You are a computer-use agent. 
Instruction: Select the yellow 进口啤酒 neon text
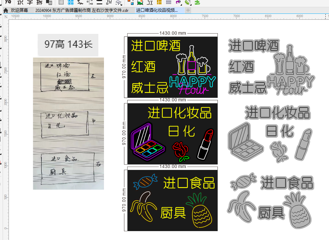(x=156, y=46)
